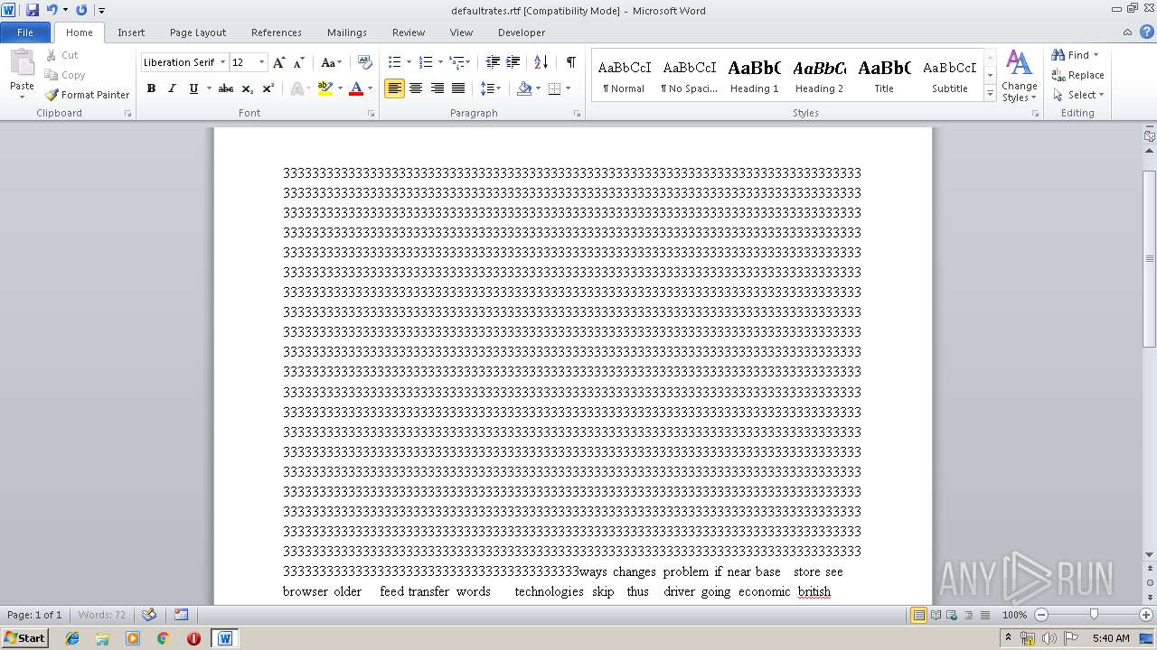Open Internet Explorer from taskbar
The height and width of the screenshot is (650, 1157).
click(x=72, y=638)
